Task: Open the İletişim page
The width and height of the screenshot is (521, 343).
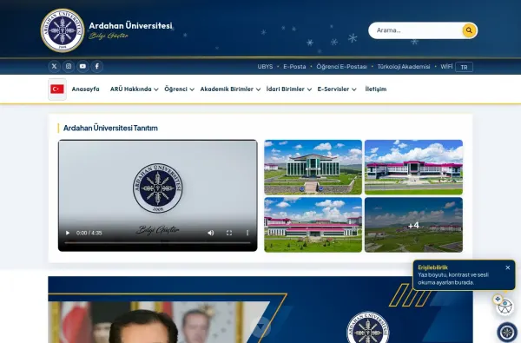Action: point(376,89)
